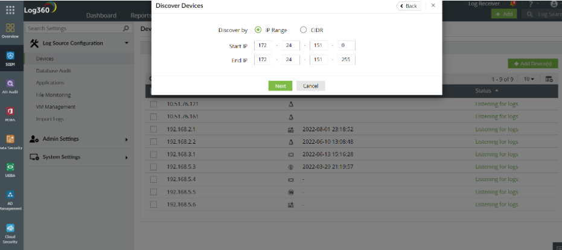Viewport: 562px width, 250px height.
Task: Click the device type icon for 192.168.5.6
Action: (291, 205)
